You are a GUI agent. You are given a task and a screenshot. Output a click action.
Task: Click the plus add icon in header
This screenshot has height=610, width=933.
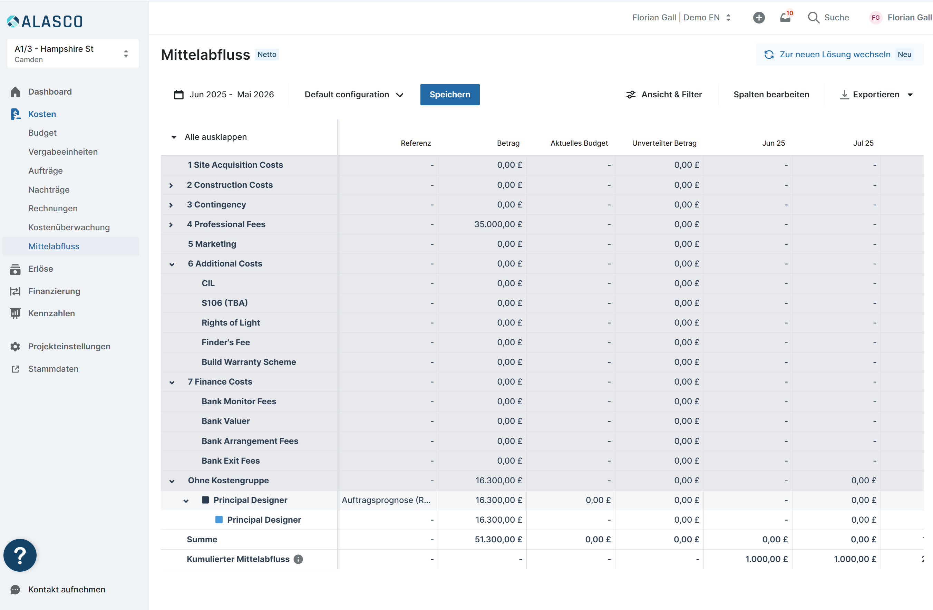click(x=759, y=18)
